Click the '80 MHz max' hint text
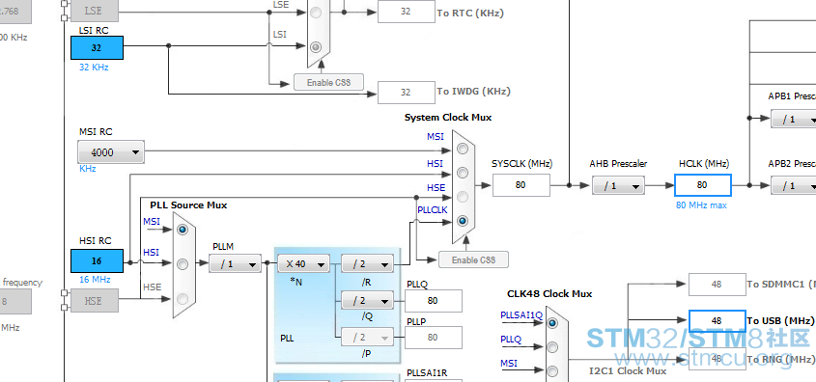The width and height of the screenshot is (816, 382). 701,205
